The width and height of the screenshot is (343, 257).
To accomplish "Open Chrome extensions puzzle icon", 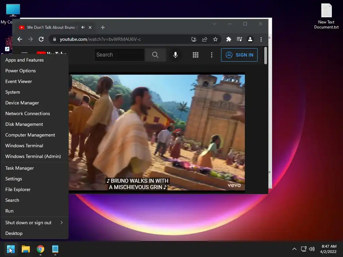I will point(228,39).
